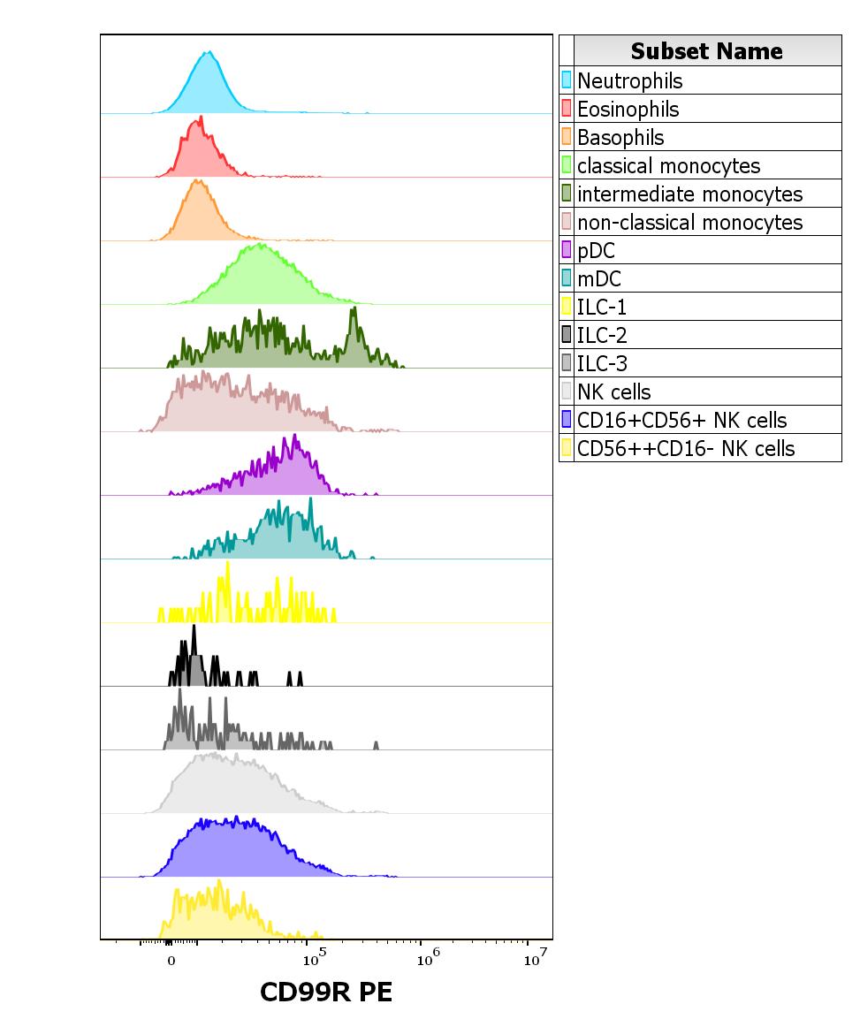860x1019 pixels.
Task: Click the Neutrophils cyan color swatch
Action: (x=567, y=80)
